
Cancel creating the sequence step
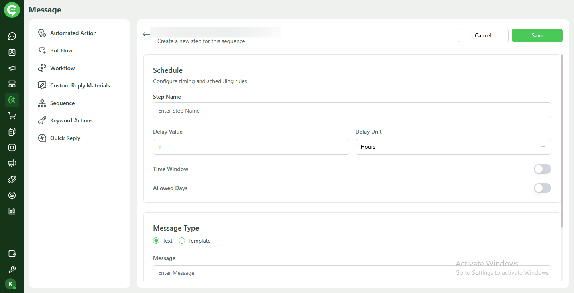point(483,35)
